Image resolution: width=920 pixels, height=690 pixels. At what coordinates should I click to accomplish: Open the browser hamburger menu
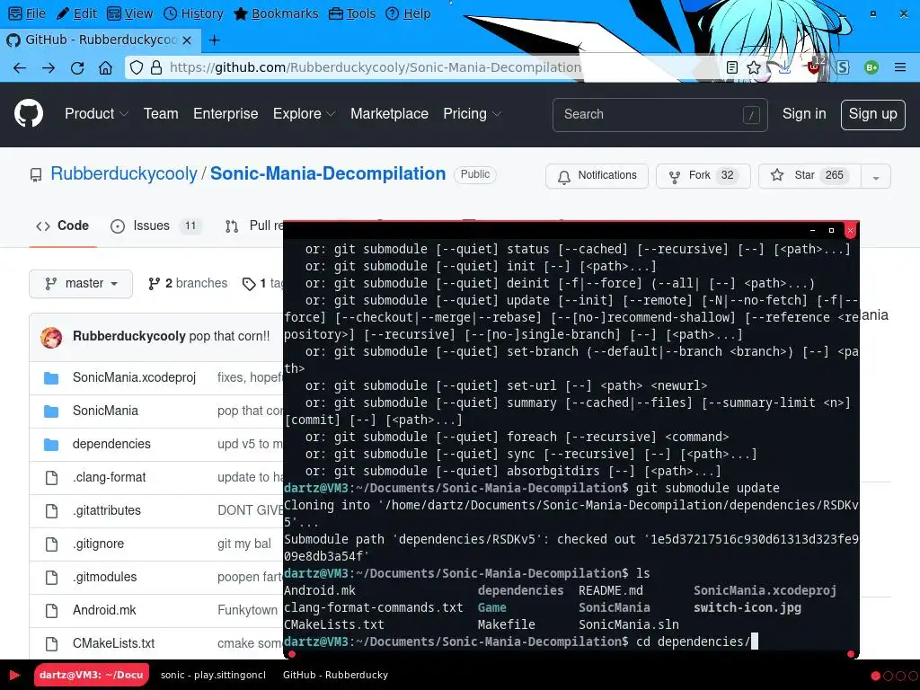pos(900,67)
